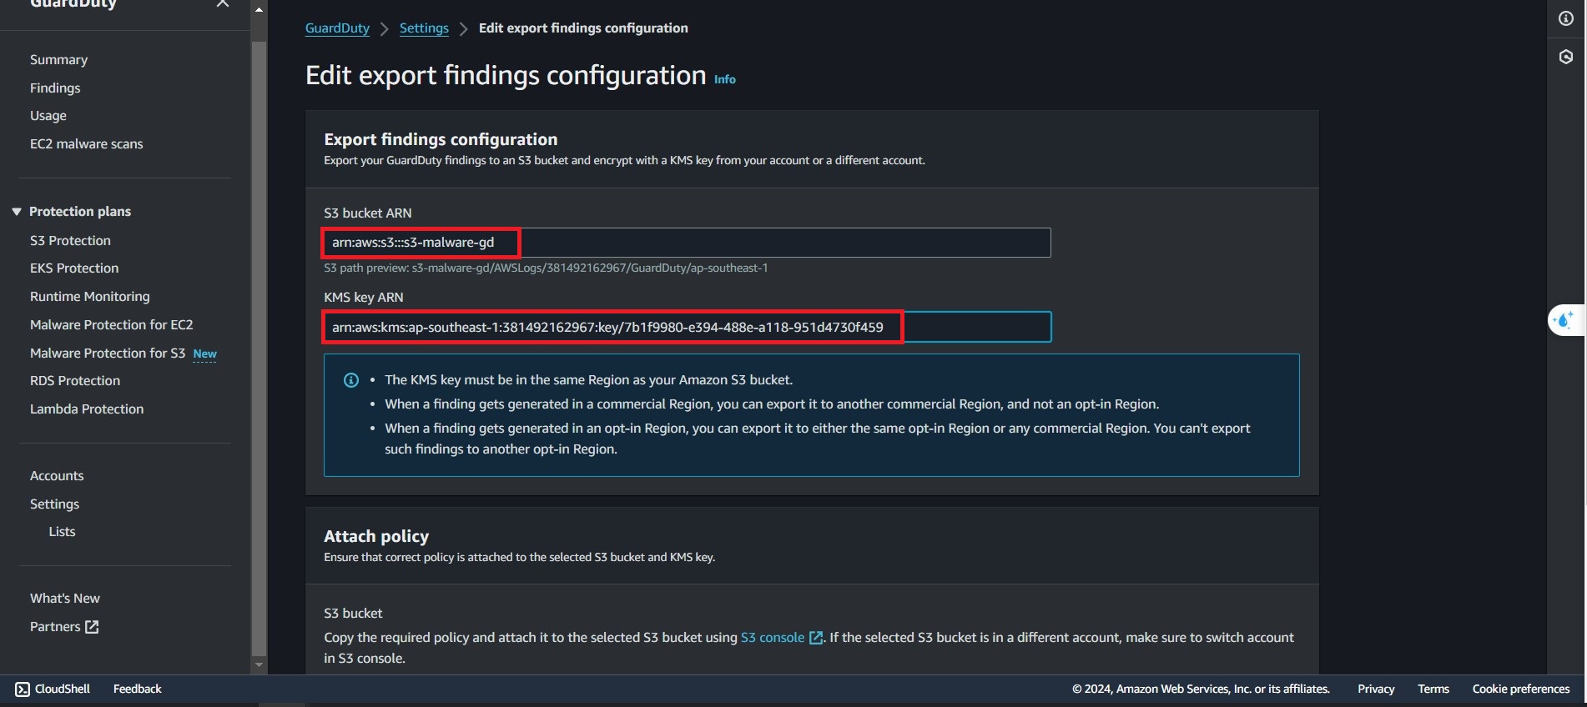
Task: Click the hexagon security icon at right
Action: 1565,57
